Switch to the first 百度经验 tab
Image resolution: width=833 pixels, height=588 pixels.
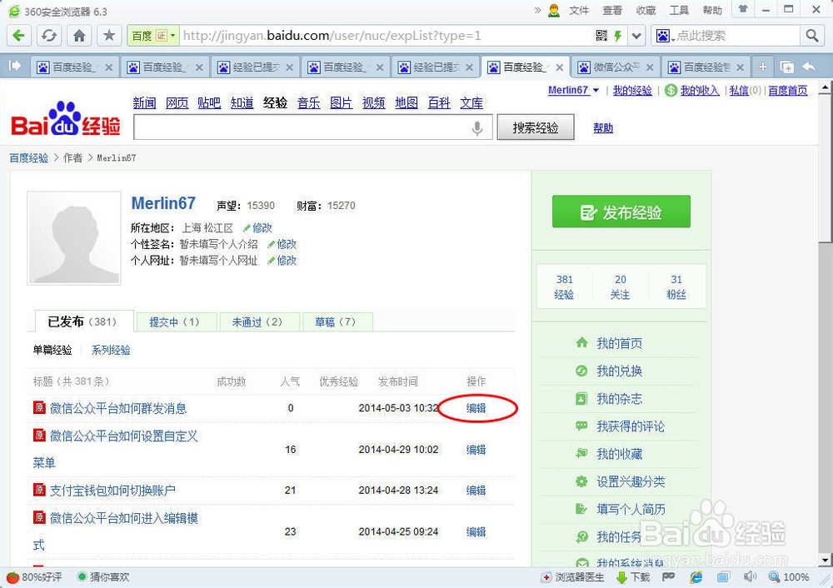coord(74,67)
